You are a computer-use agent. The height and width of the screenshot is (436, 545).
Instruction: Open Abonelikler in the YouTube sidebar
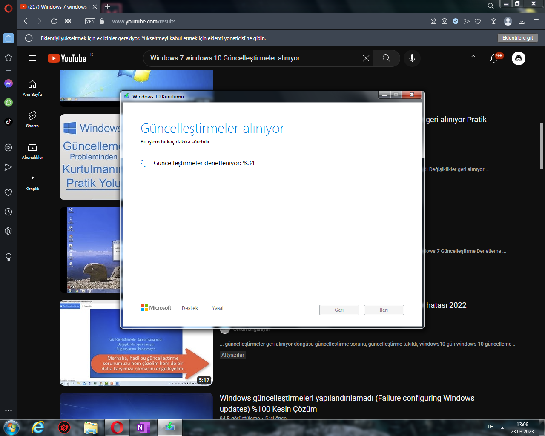click(32, 151)
